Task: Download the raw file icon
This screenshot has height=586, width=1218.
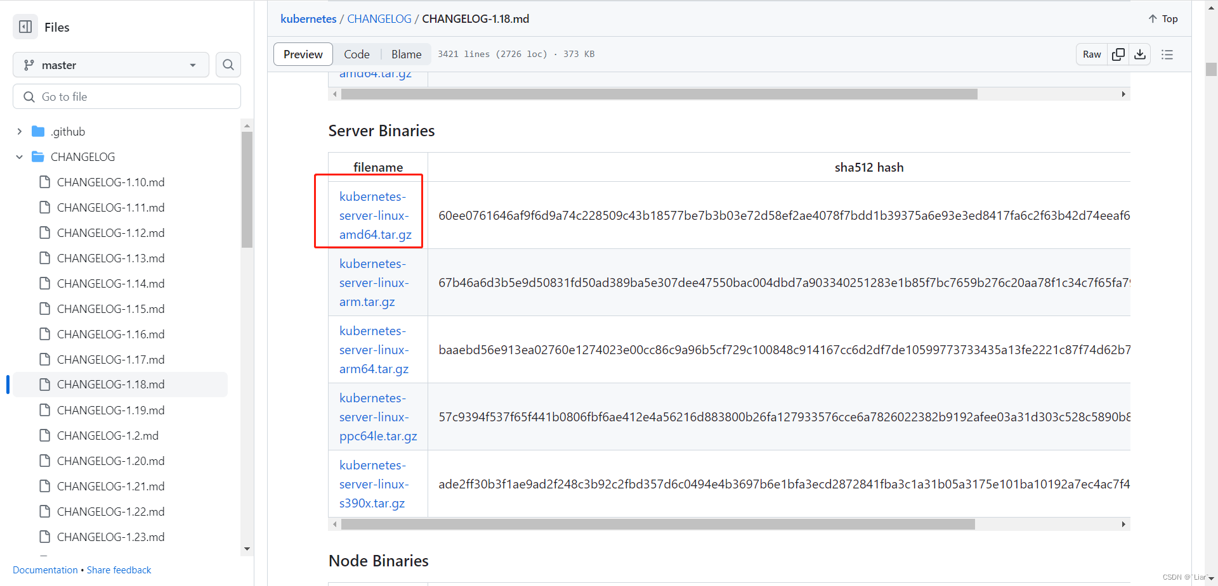Action: (1140, 54)
